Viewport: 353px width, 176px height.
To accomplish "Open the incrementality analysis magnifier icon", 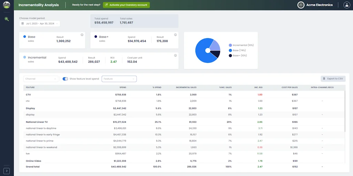I will (x=7, y=19).
